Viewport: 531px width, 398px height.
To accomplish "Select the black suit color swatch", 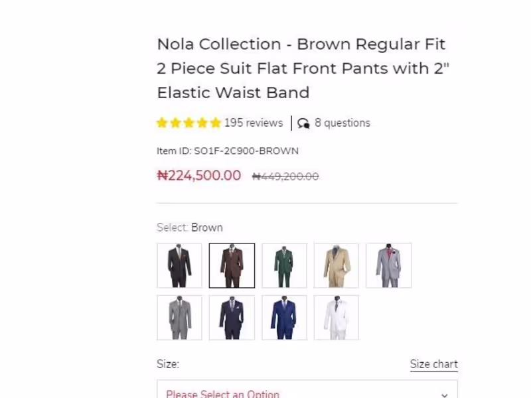I will click(179, 265).
